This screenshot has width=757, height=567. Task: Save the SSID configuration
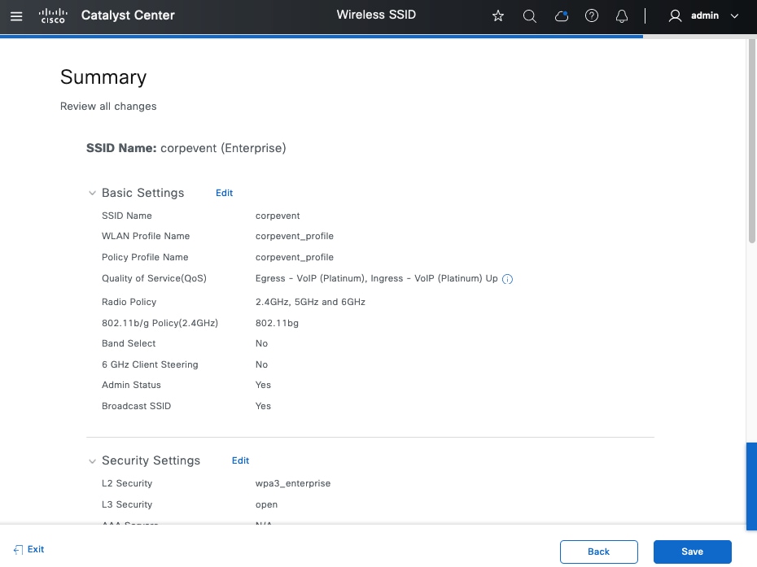(x=692, y=552)
